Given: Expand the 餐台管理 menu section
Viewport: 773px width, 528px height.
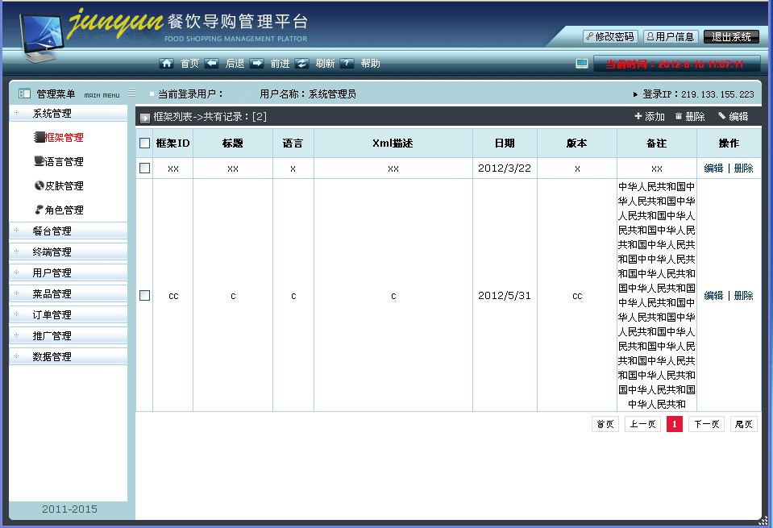Looking at the screenshot, I should (68, 231).
